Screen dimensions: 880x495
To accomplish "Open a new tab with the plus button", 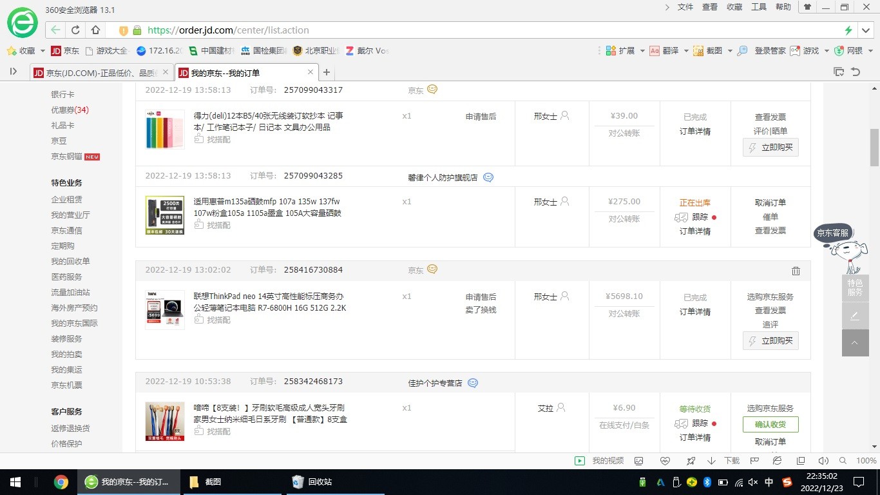I will pos(327,72).
